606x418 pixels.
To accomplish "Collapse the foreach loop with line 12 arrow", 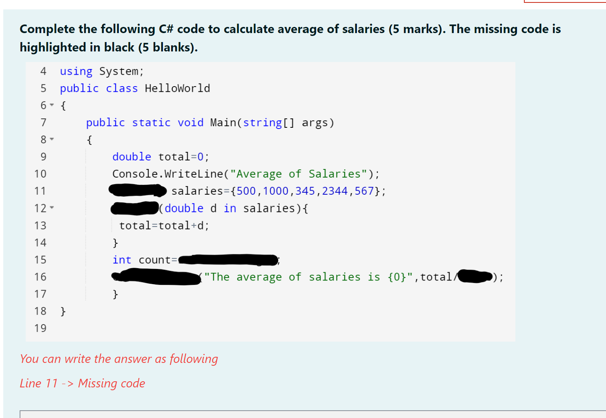I will (x=51, y=208).
